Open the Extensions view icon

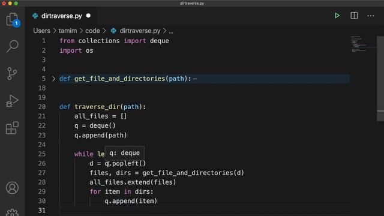click(x=12, y=128)
